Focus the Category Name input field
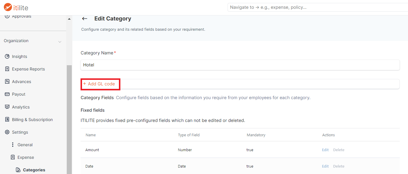This screenshot has height=174, width=408. point(240,65)
